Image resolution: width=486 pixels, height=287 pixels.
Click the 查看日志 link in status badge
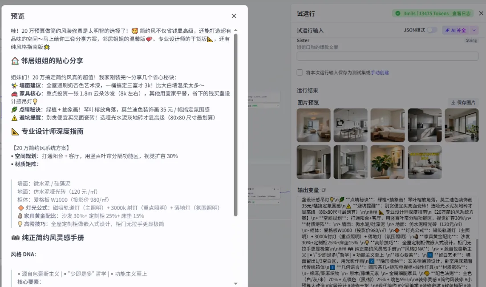click(460, 14)
